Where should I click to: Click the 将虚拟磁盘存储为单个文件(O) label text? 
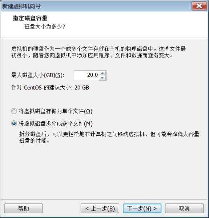[55, 111]
